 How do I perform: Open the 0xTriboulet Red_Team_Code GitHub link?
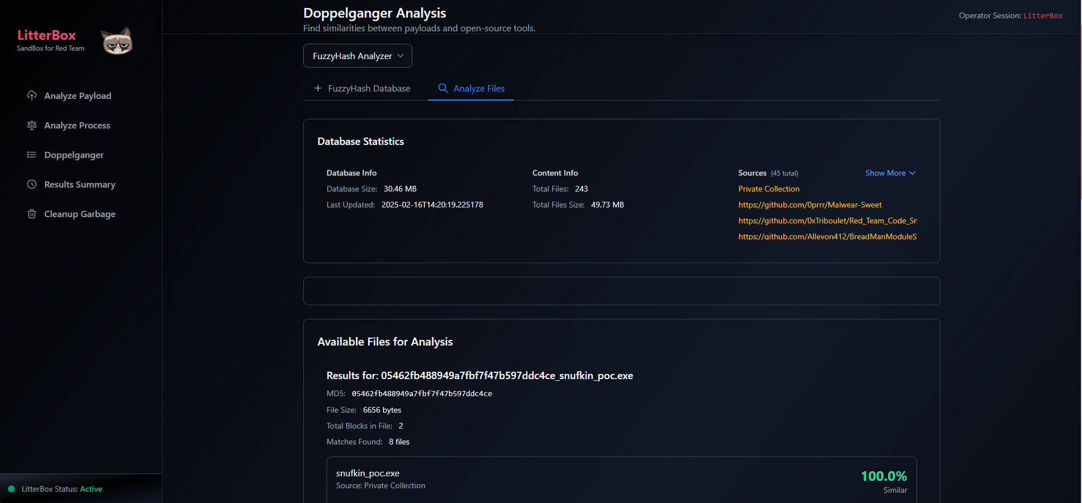click(x=828, y=221)
